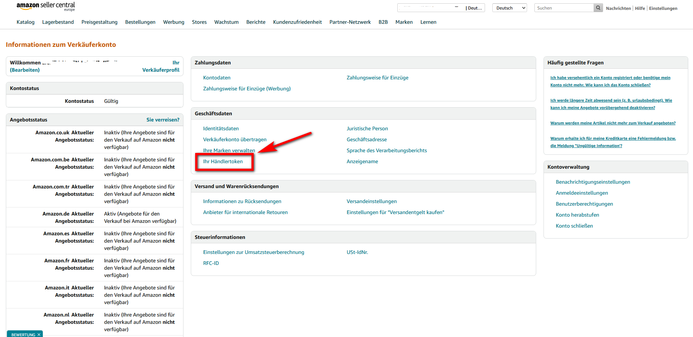
Task: Open the Werbung menu
Action: pyautogui.click(x=174, y=22)
